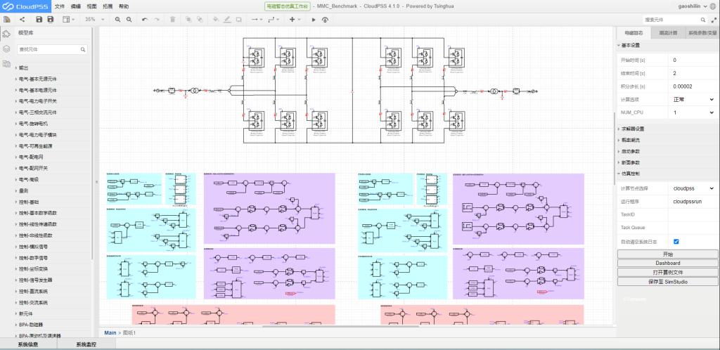Image resolution: width=720 pixels, height=350 pixels.
Task: Open the 35% zoom level dropdown
Action: pyautogui.click(x=94, y=20)
